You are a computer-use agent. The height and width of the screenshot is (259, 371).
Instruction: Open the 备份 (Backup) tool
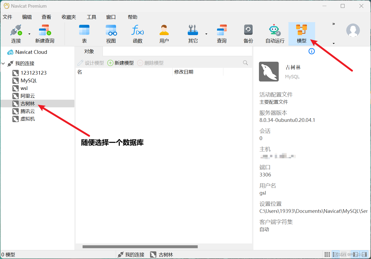pyautogui.click(x=248, y=34)
